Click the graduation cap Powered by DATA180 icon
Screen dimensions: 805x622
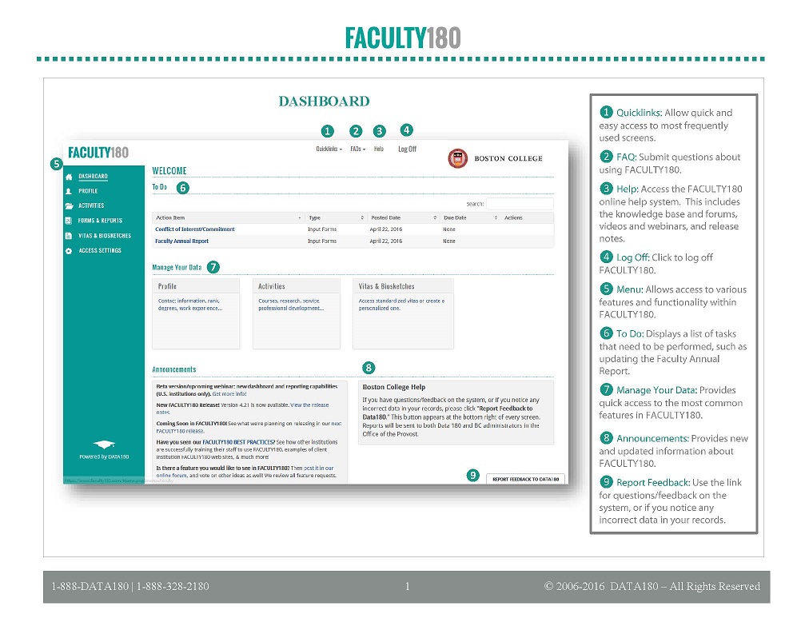point(104,445)
